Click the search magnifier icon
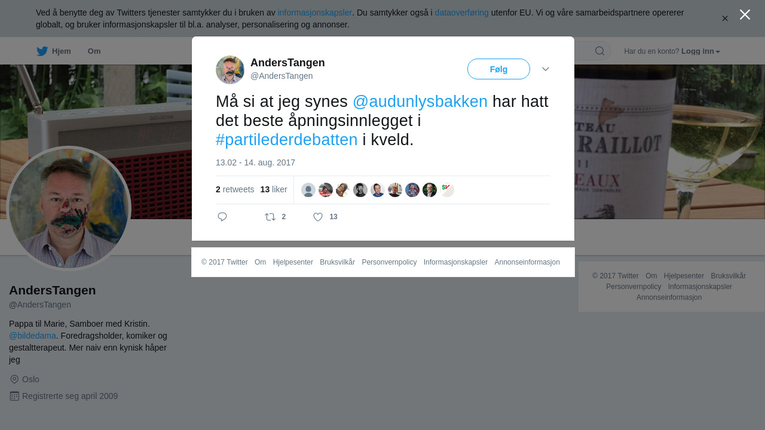This screenshot has width=765, height=430. tap(599, 51)
